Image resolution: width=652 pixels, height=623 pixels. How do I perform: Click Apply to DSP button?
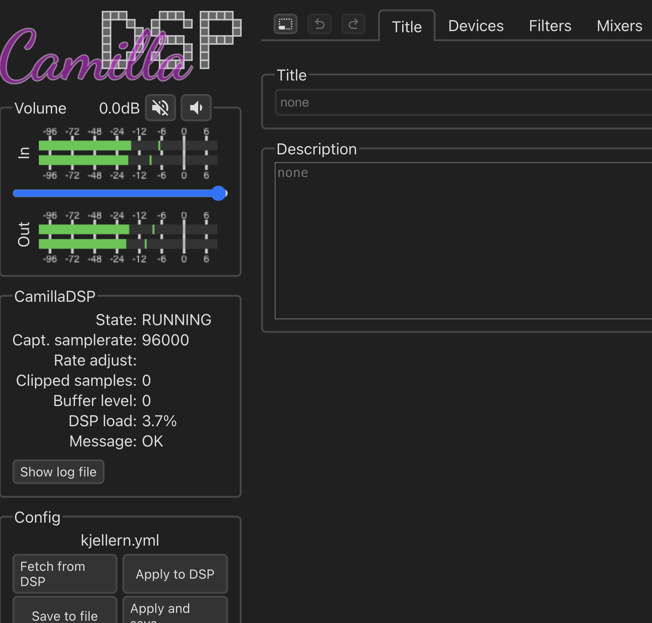(x=175, y=574)
